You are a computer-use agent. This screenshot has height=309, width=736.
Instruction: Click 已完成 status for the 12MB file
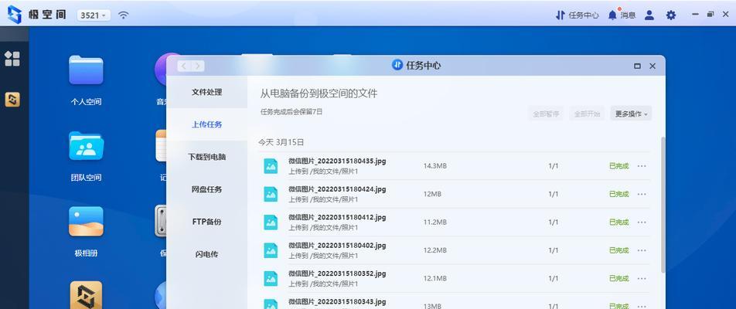(618, 194)
